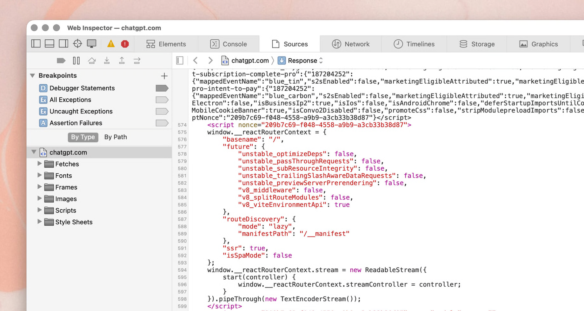
Task: Dock Web Inspector to bottom of window
Action: (x=50, y=44)
